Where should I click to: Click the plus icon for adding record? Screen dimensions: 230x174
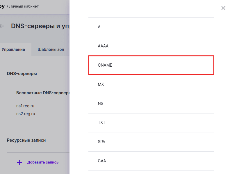tap(19, 162)
